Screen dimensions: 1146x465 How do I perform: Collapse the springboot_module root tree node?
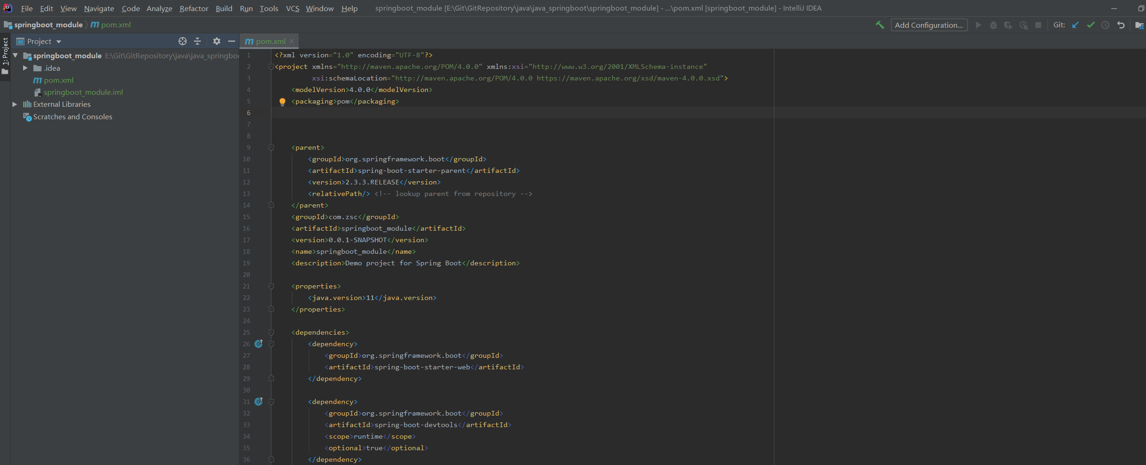15,55
